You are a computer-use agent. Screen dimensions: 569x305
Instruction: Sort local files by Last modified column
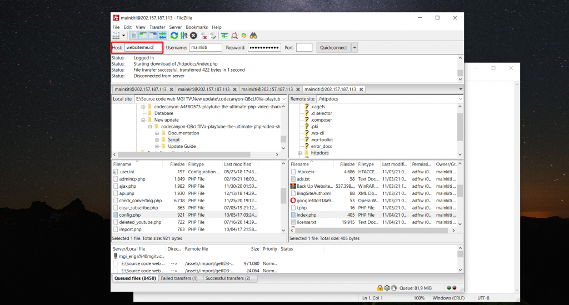pyautogui.click(x=237, y=164)
